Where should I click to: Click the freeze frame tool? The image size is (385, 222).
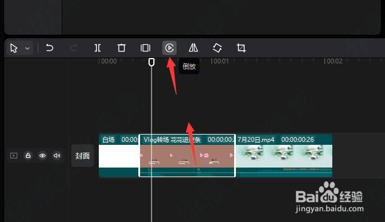click(145, 48)
